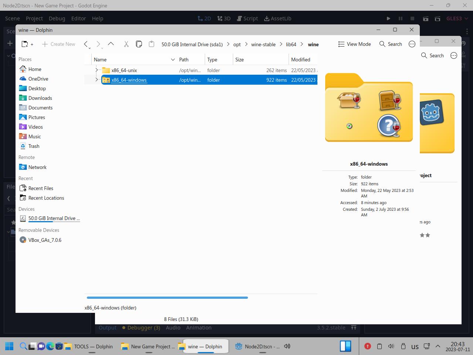Click Search in the background Dolphin window
This screenshot has height=355, width=473.
click(432, 55)
